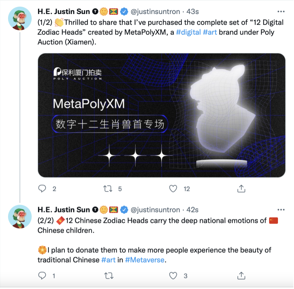Click @justinsuntron handle on the second tweet
The image size is (294, 289).
[x=155, y=210]
